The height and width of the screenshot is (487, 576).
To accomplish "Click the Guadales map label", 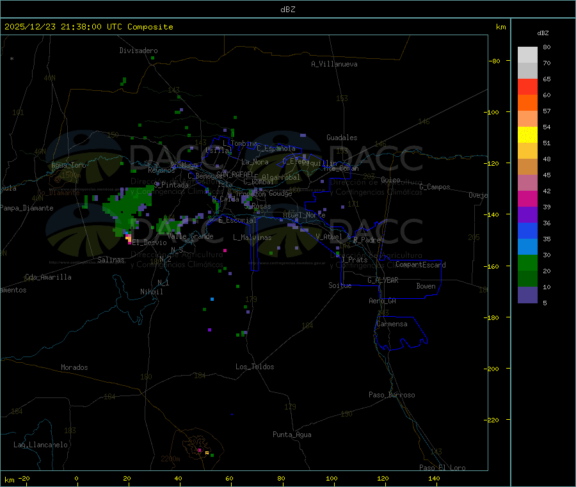I will tap(342, 138).
